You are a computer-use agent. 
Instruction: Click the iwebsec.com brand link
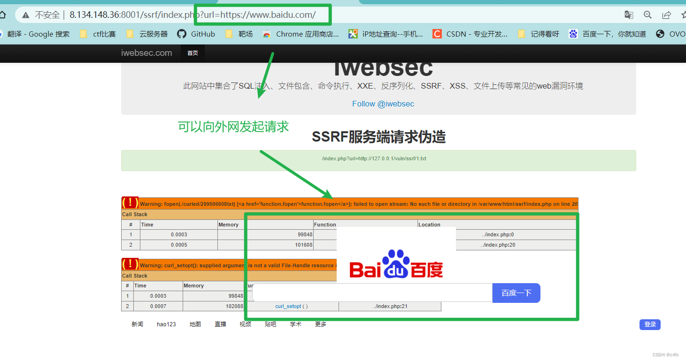146,53
